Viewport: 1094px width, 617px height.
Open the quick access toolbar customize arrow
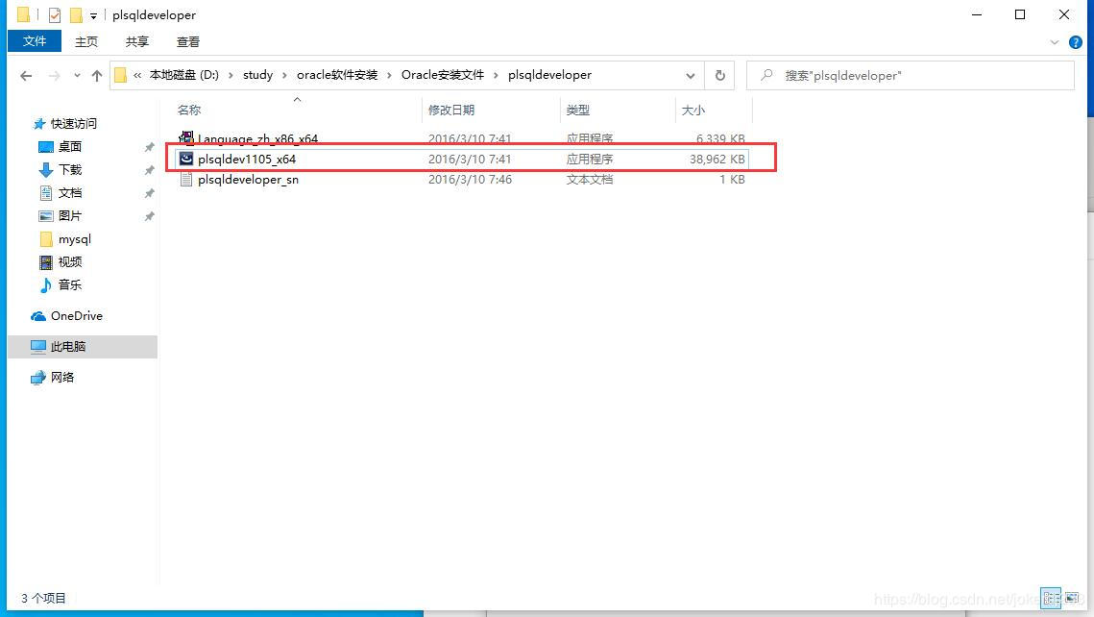click(93, 15)
